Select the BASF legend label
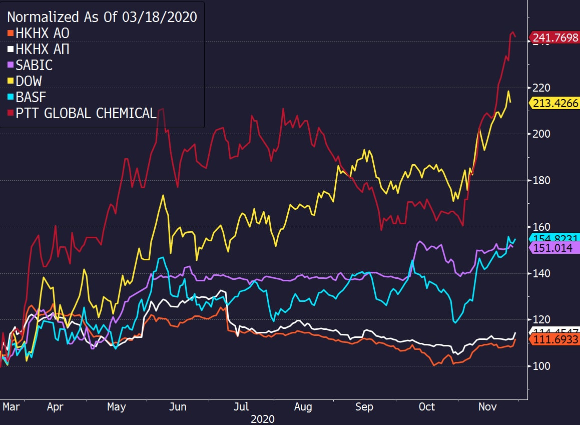The image size is (580, 425). point(31,97)
